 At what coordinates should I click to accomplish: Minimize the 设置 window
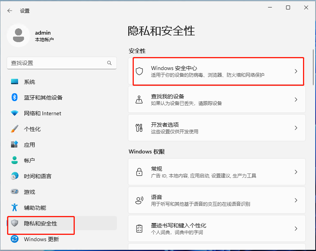270,7
